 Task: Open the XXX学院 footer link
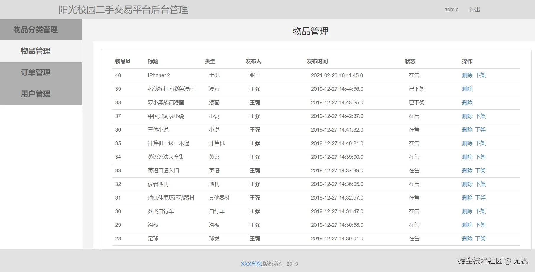coord(251,264)
